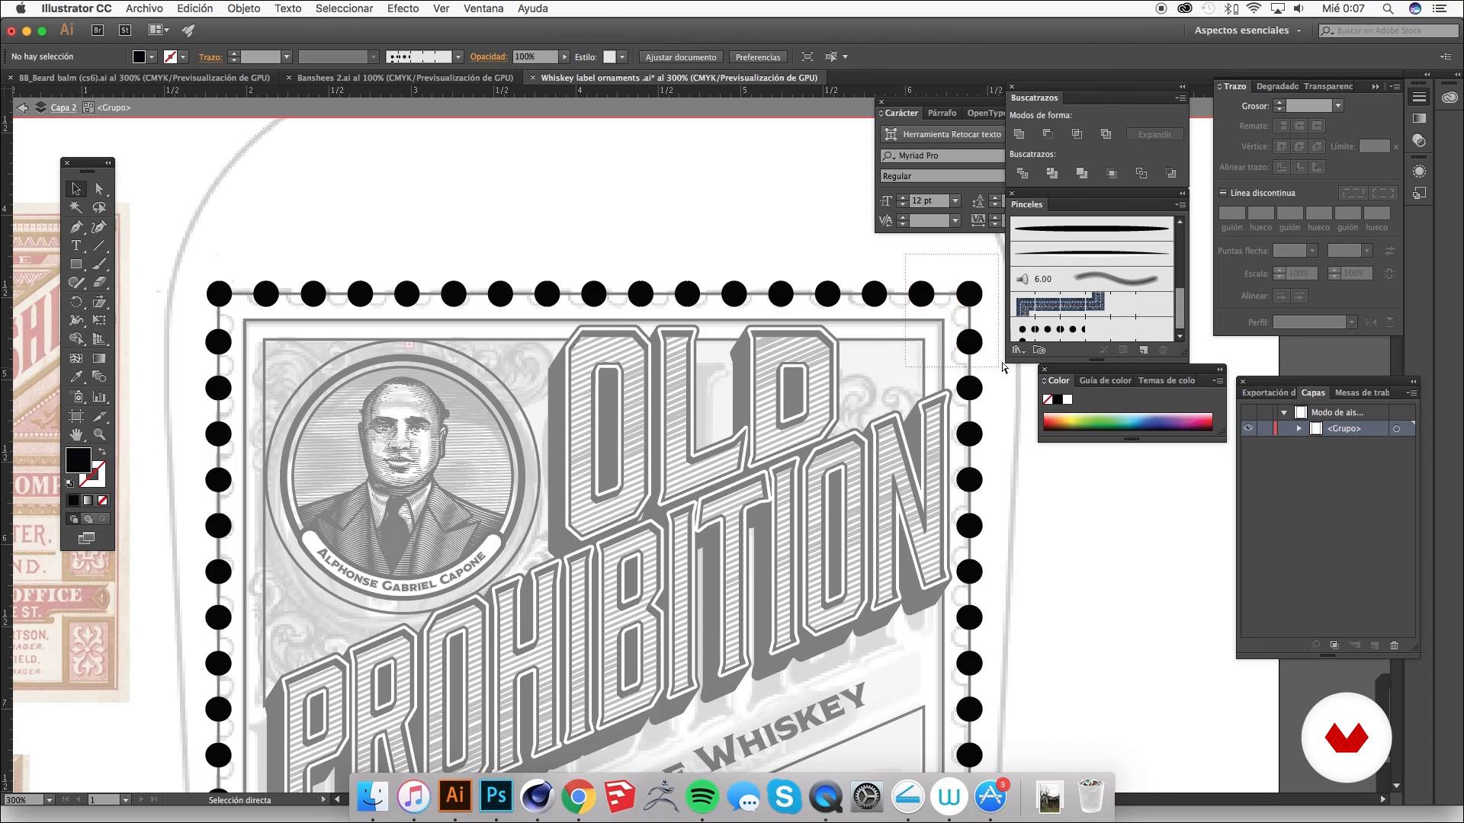Click the Expandir button in Buscatrazos
This screenshot has width=1464, height=823.
1154,134
